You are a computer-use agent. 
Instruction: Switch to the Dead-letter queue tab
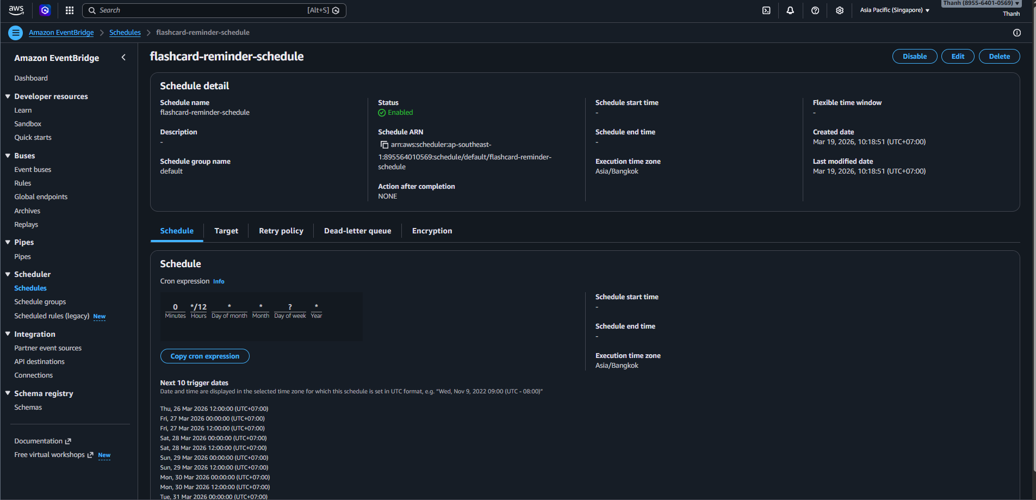tap(357, 231)
